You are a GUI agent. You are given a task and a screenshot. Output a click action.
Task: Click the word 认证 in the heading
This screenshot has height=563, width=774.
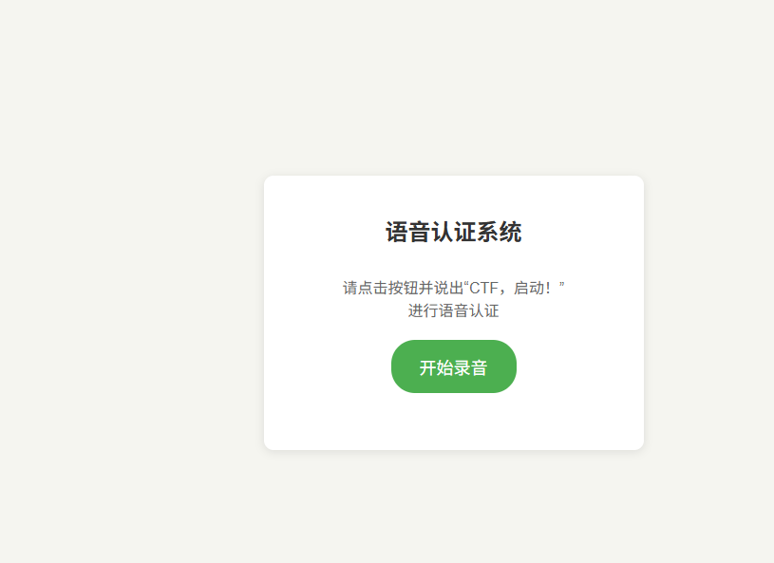454,232
